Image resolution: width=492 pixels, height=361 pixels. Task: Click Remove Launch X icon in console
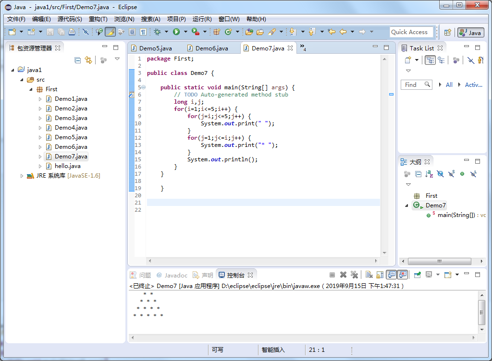pos(343,275)
